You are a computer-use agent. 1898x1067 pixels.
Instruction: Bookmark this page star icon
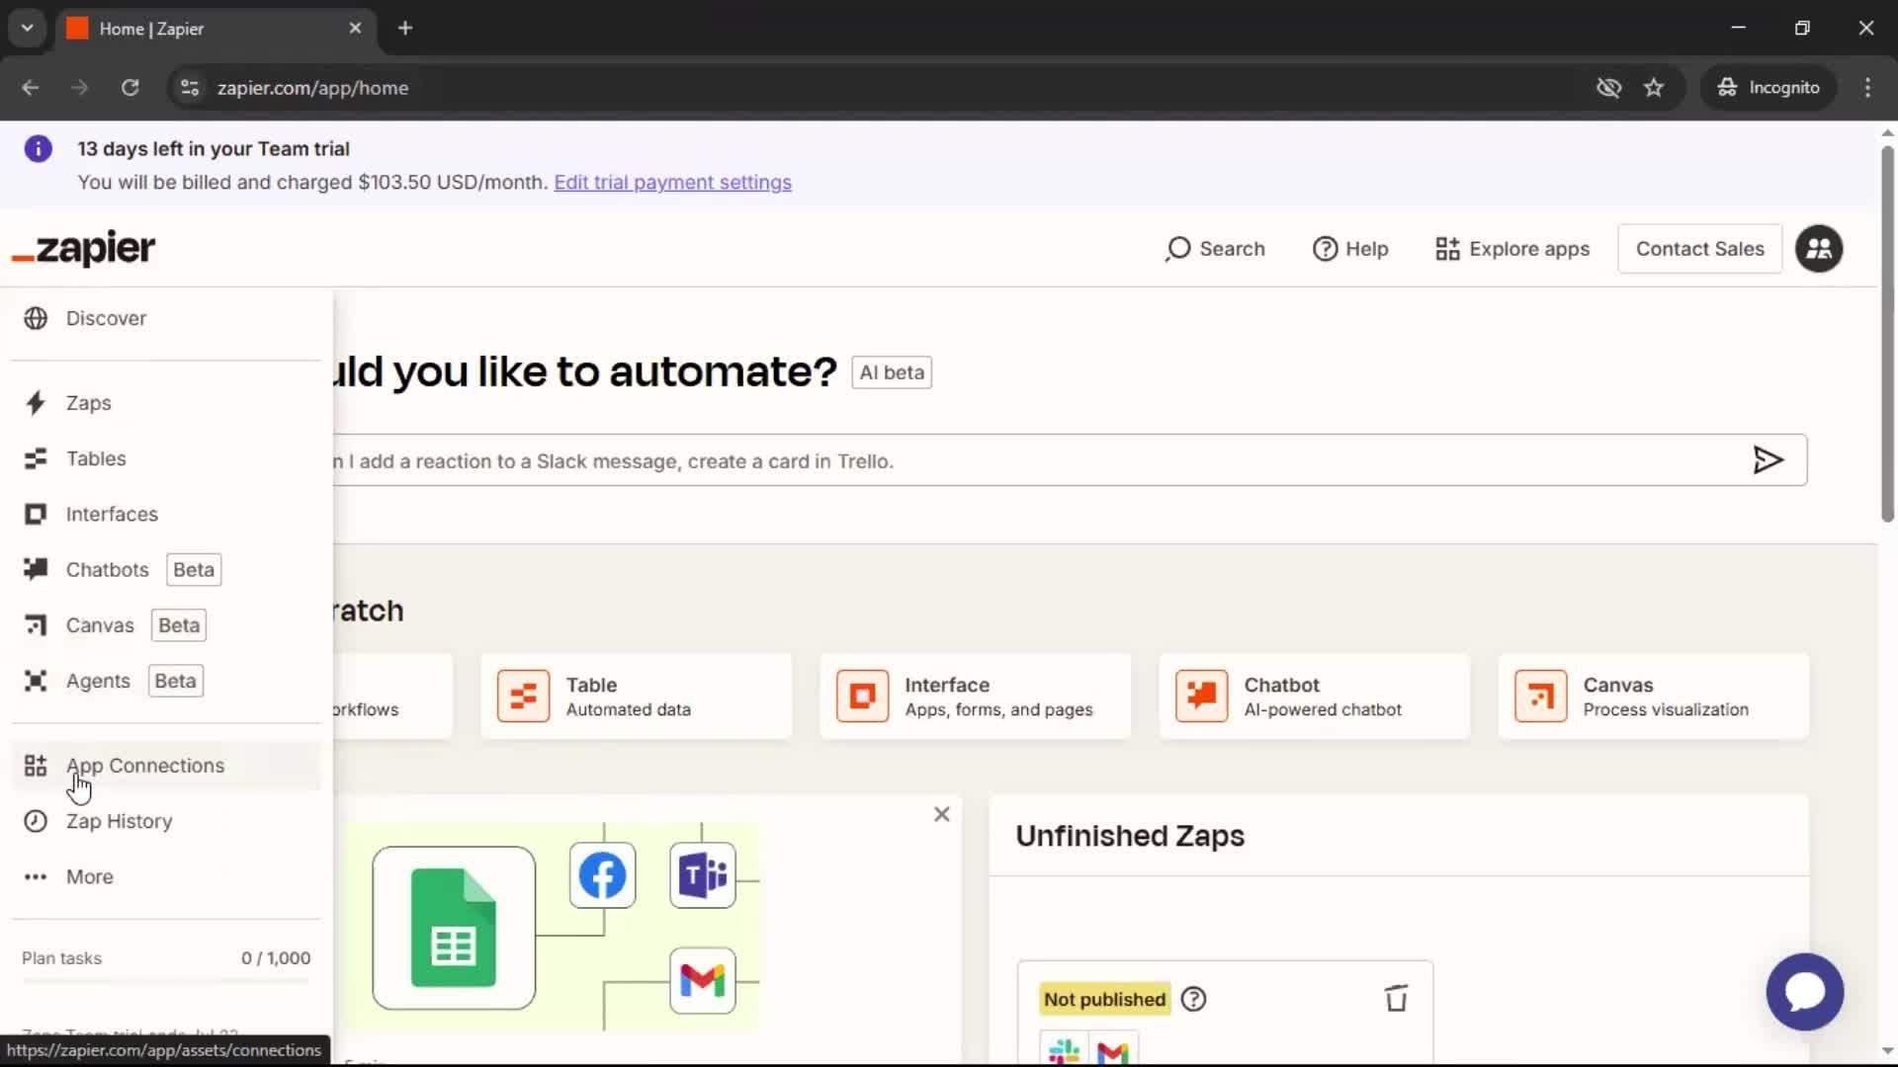pyautogui.click(x=1654, y=88)
